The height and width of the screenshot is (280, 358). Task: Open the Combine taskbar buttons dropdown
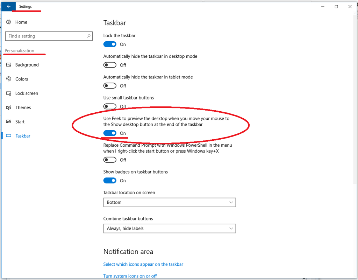point(170,228)
